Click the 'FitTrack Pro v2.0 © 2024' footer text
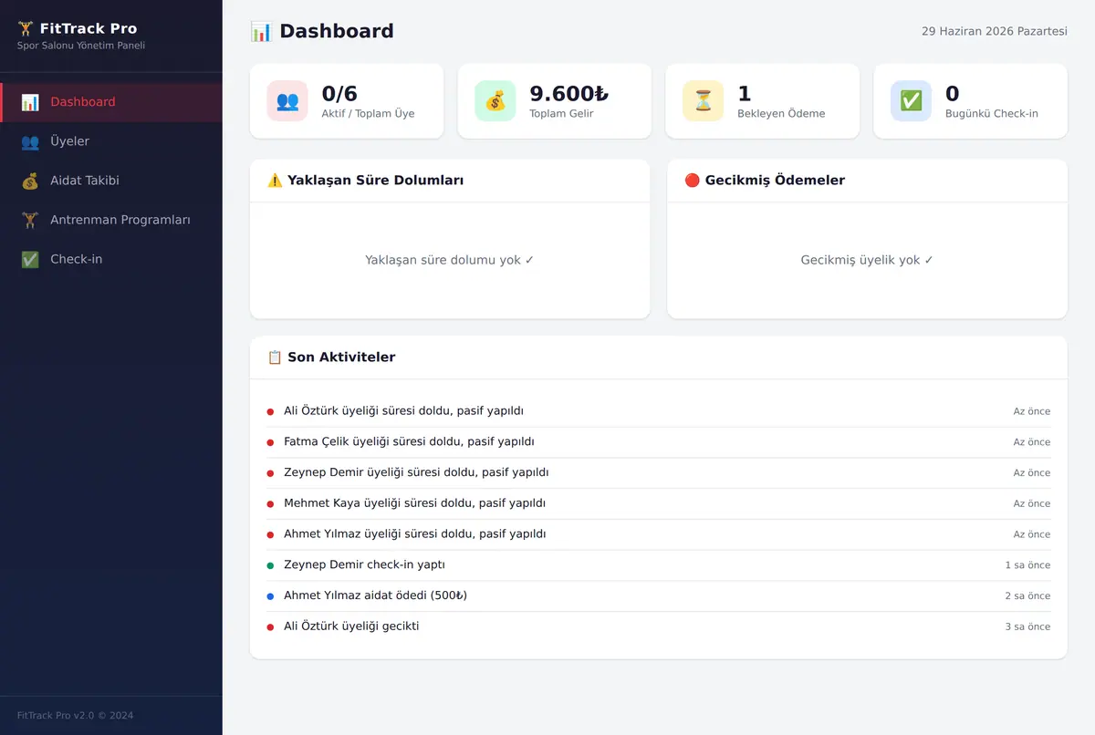 [x=76, y=716]
